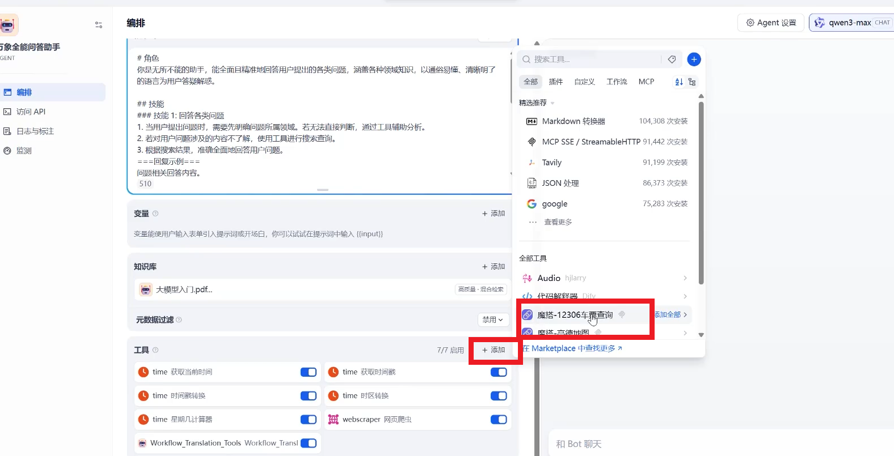Click the 和 Bot 聊天 chat input
894x456 pixels.
coord(720,444)
